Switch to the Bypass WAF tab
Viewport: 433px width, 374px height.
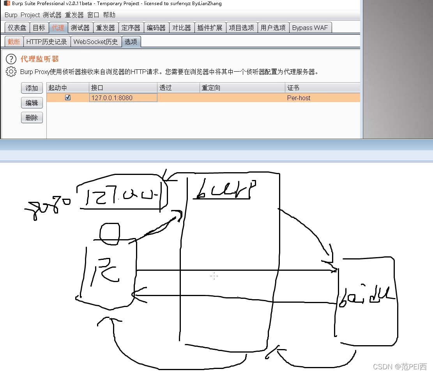310,28
